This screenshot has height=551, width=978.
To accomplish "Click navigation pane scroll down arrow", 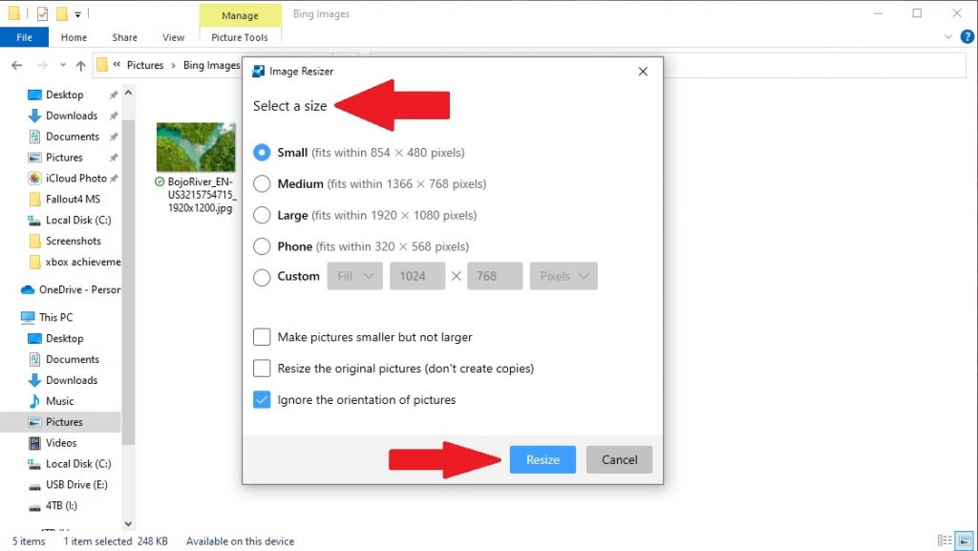I will [129, 524].
